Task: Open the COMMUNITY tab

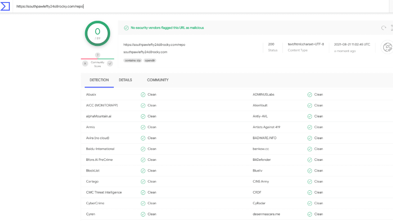Action: point(158,80)
